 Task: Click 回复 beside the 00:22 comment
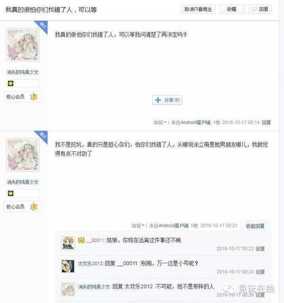pyautogui.click(x=260, y=249)
